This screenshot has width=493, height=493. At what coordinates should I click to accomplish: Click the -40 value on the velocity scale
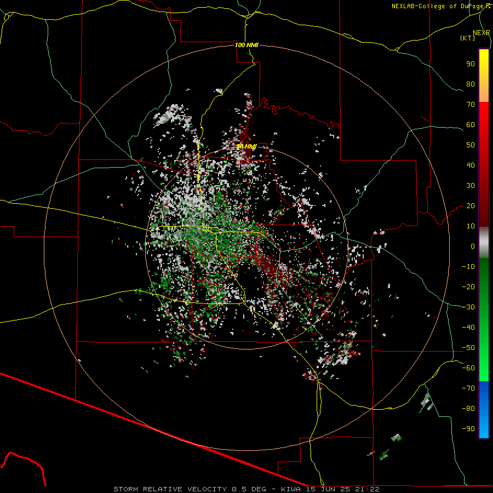point(468,328)
